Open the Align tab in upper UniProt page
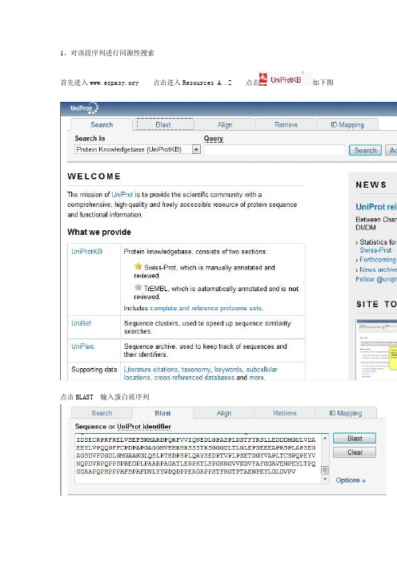397x563 pixels. coord(225,124)
